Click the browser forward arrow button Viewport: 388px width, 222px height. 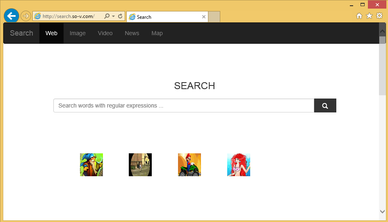[x=26, y=16]
